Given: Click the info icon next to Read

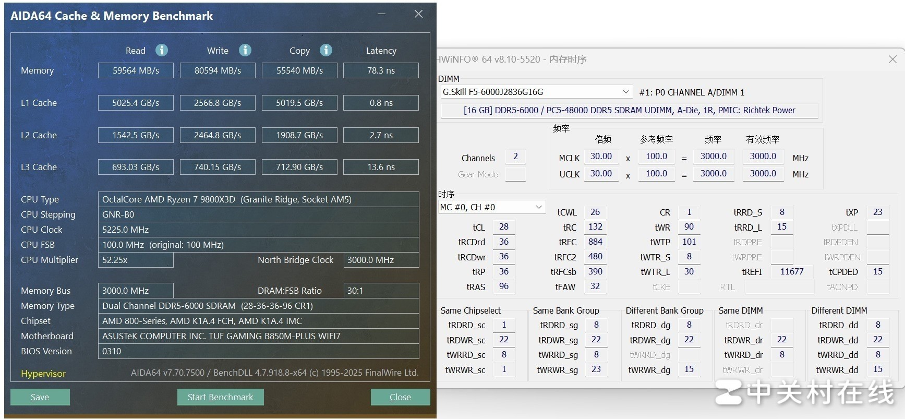Looking at the screenshot, I should [162, 50].
